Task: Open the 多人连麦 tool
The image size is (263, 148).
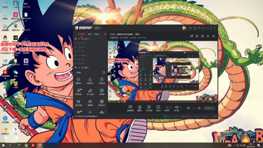Action: [x=90, y=92]
